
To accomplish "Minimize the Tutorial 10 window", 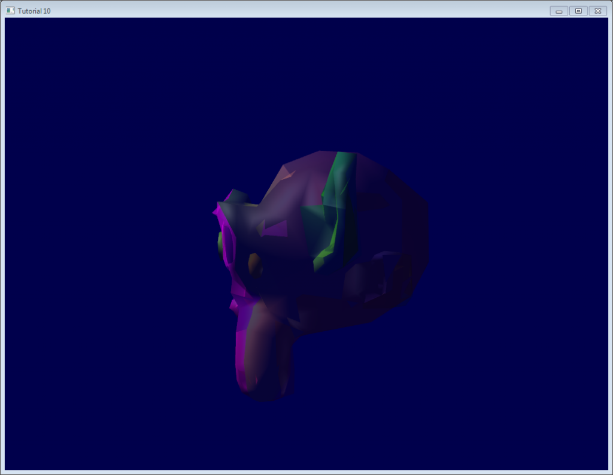I will (559, 11).
